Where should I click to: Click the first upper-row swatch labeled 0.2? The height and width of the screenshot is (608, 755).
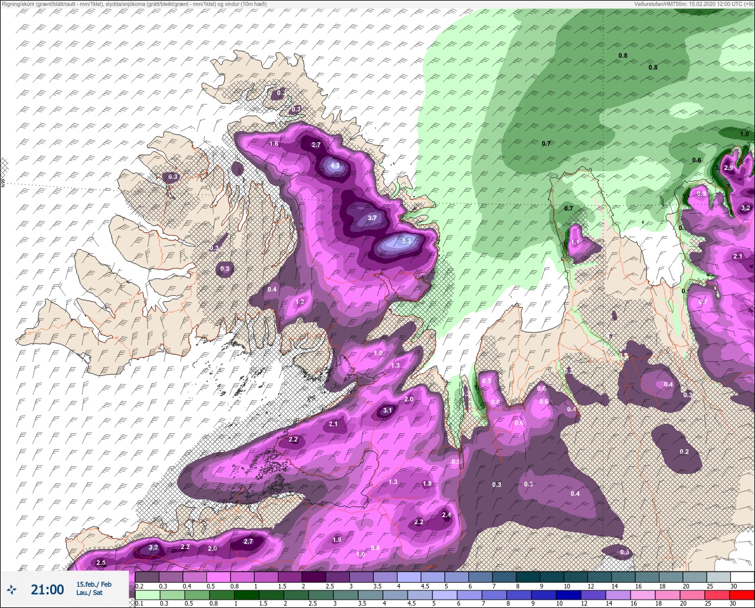146,577
